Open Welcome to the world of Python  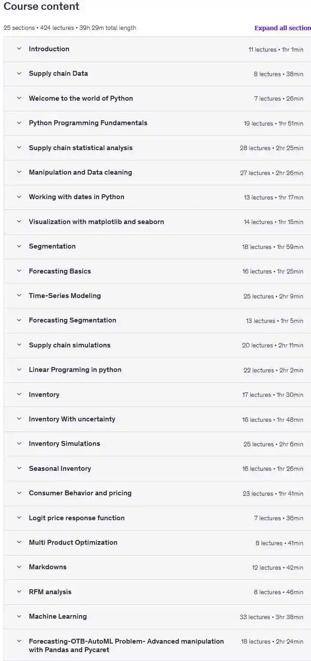[x=81, y=98]
